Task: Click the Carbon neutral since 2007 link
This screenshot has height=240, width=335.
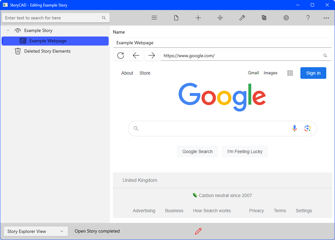Action: point(222,195)
